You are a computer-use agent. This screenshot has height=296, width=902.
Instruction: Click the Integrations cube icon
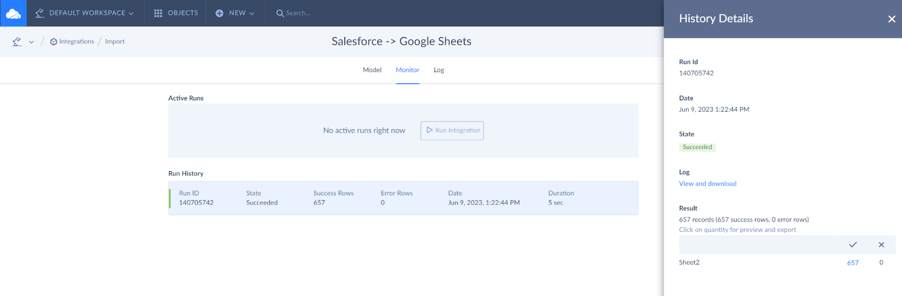click(54, 42)
